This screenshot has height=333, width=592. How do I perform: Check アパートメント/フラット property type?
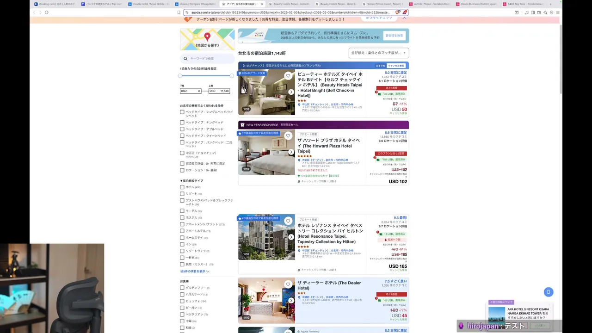click(x=182, y=224)
